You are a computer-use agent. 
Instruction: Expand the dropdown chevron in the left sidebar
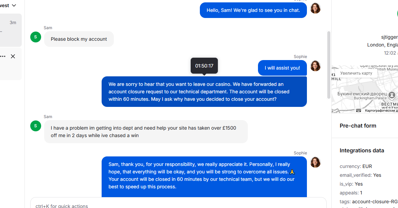pos(14,5)
